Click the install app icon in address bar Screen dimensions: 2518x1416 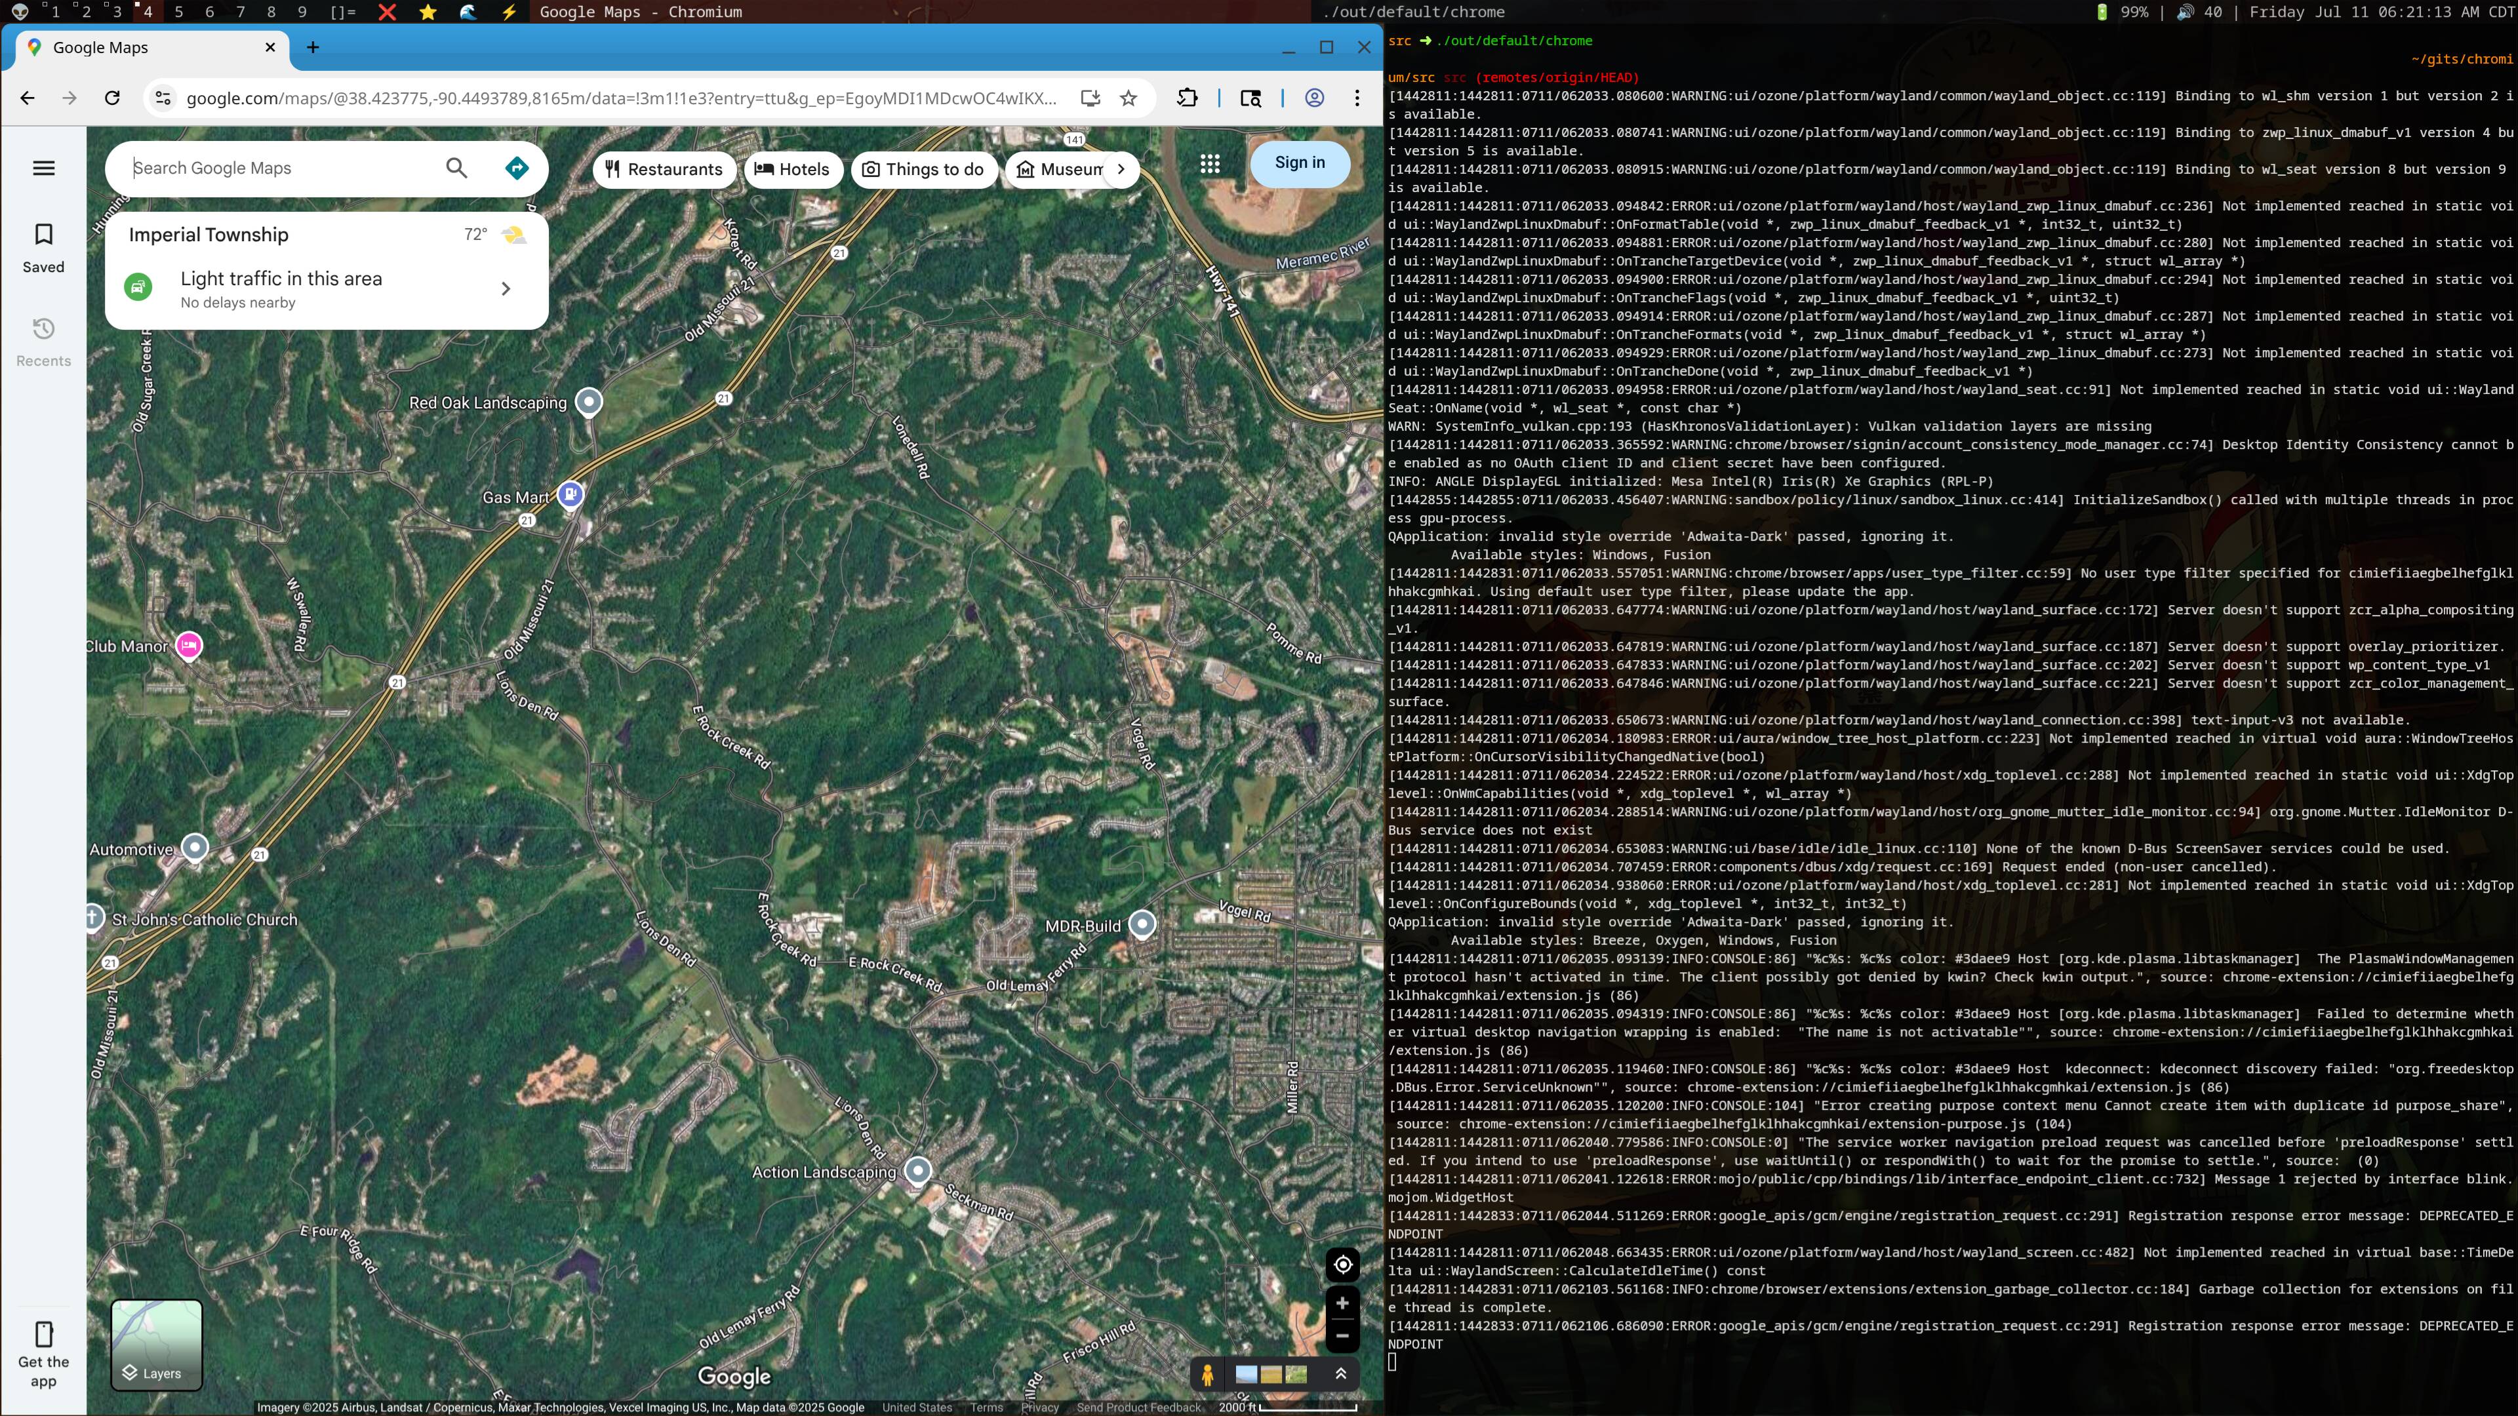point(1091,98)
